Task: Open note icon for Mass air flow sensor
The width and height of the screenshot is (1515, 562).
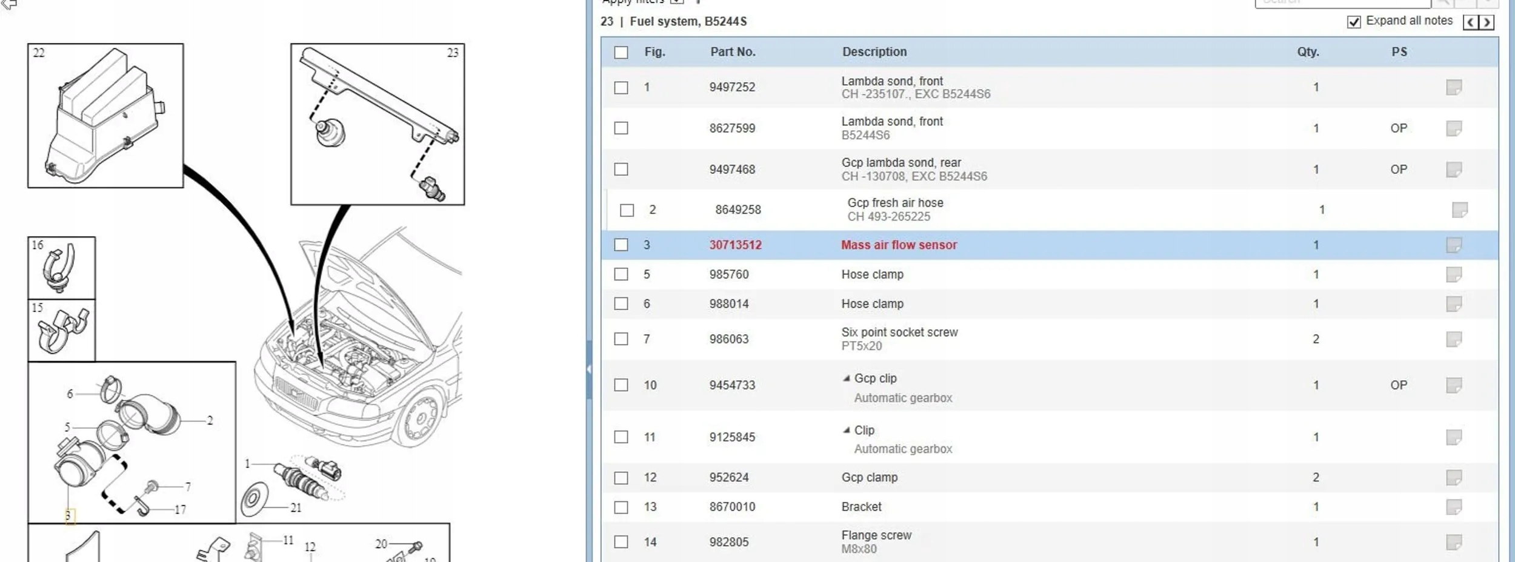Action: pos(1453,245)
